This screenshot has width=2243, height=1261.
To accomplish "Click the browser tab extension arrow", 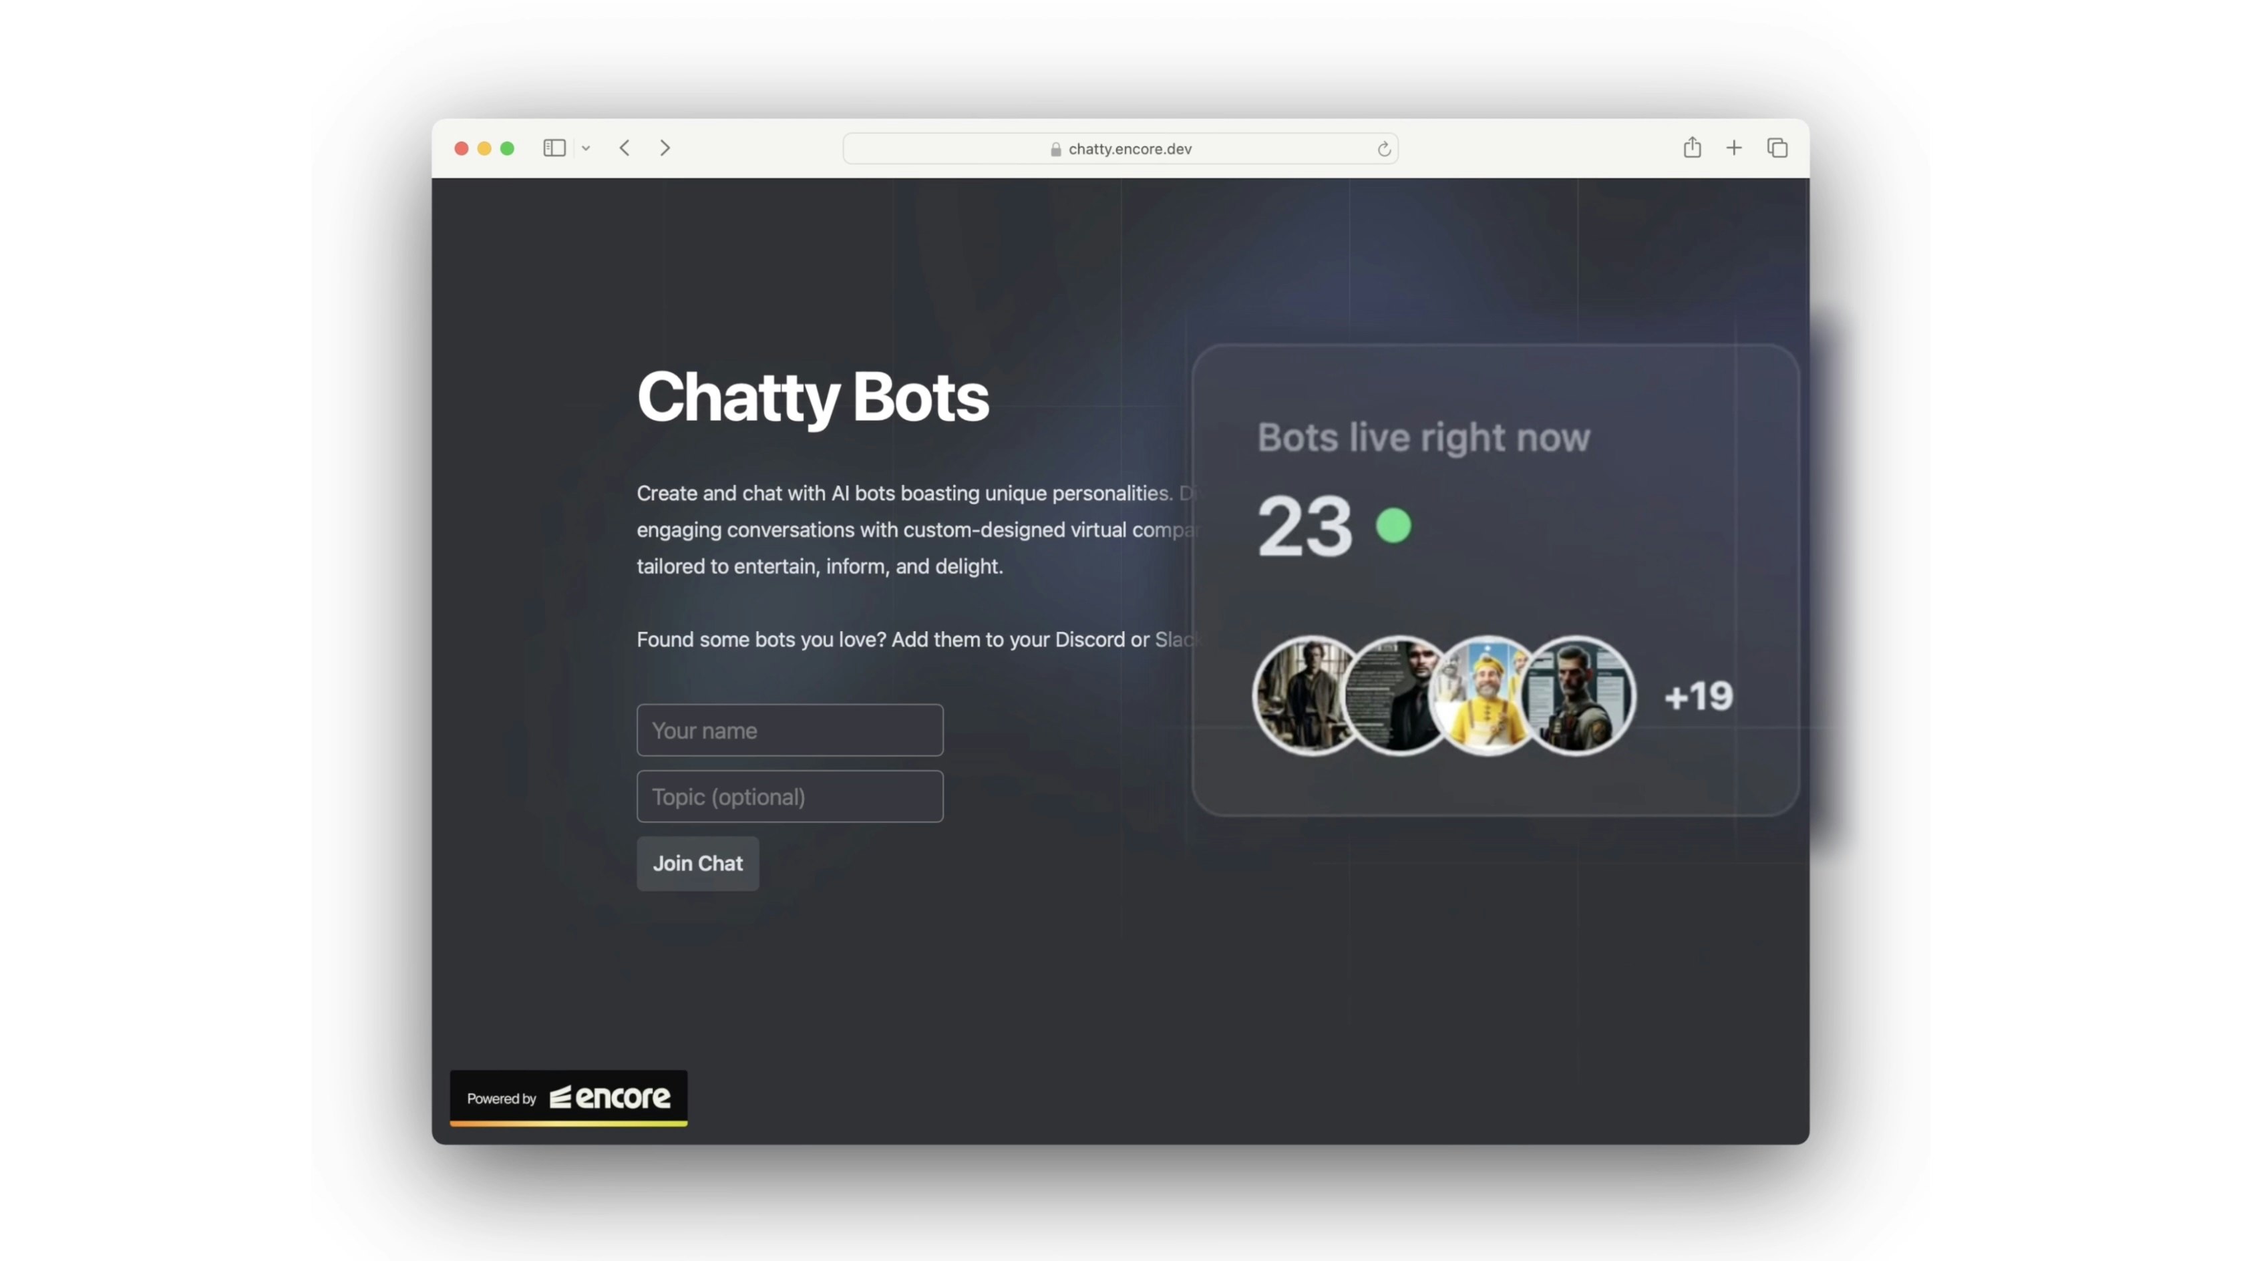I will click(585, 148).
